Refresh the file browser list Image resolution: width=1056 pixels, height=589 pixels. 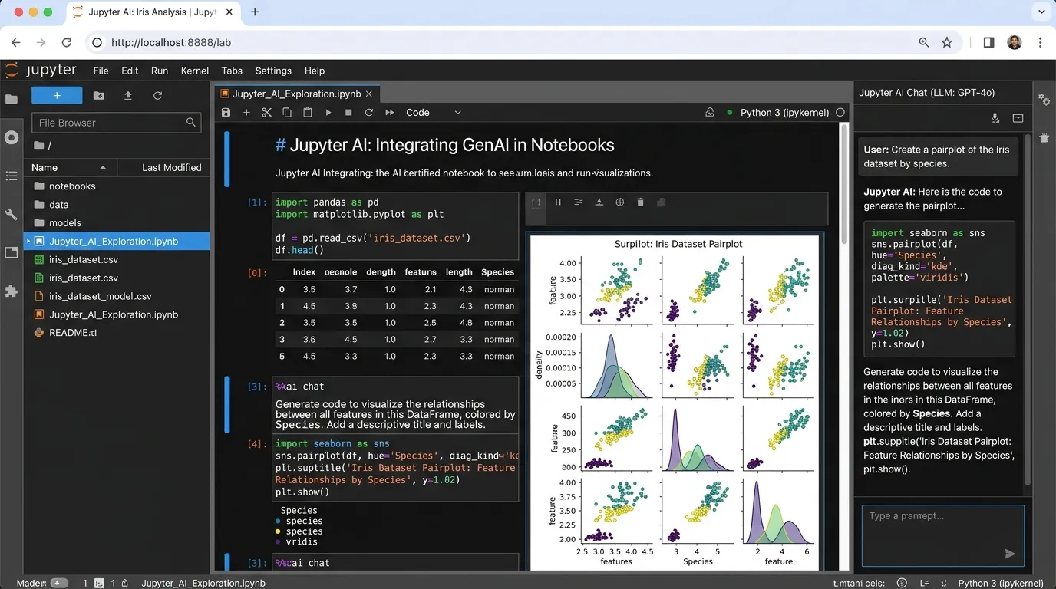pos(157,95)
